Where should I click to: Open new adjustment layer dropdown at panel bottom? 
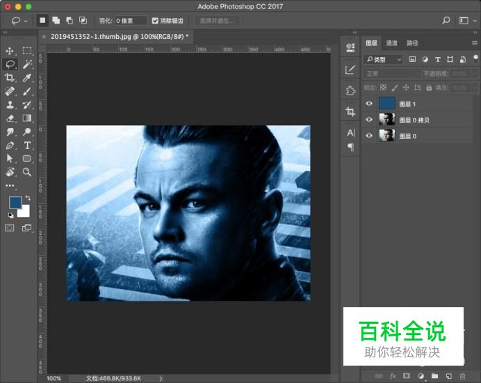(x=421, y=376)
